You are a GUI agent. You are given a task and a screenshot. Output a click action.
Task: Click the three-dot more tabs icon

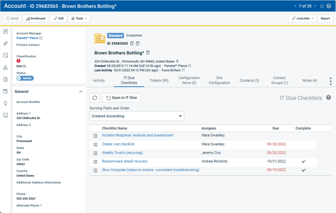[330, 81]
